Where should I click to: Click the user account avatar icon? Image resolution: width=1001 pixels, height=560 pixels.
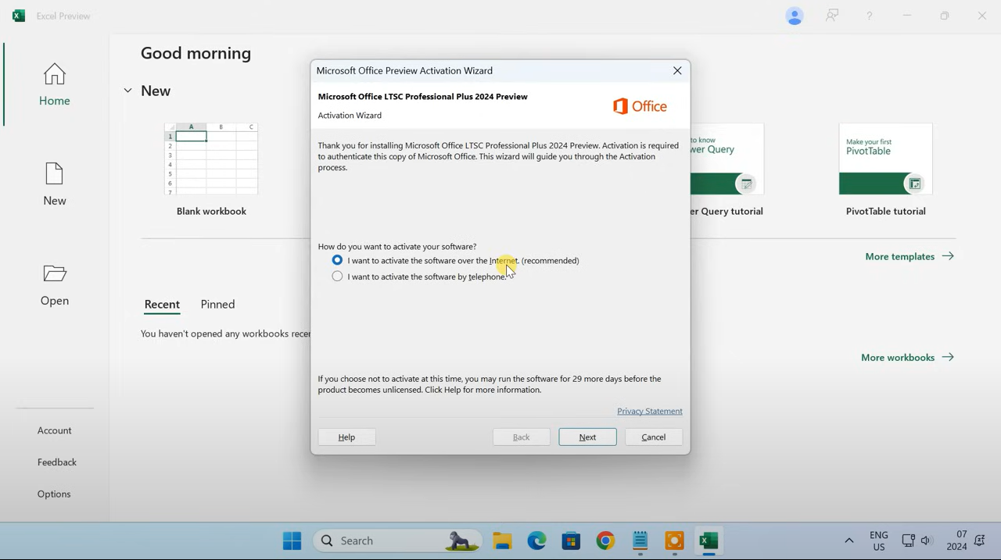click(795, 16)
